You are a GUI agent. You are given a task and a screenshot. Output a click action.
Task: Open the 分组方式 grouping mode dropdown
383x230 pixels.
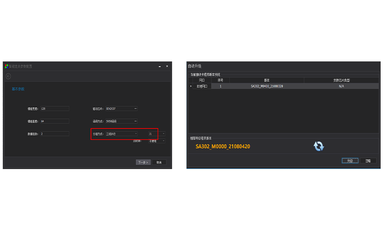122,134
